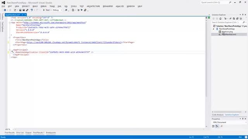Save the current file with Save icon
Screen dimensions: 248x139
pos(24,10)
